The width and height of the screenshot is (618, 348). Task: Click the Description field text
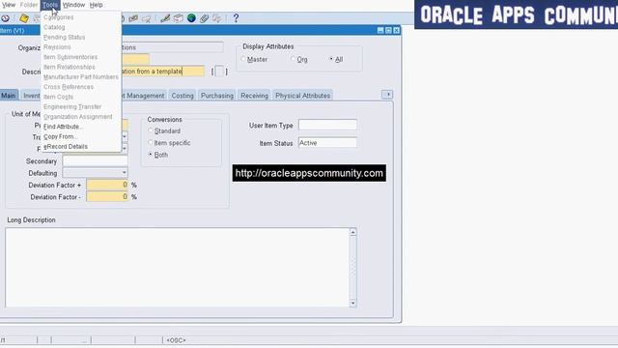tap(163, 72)
